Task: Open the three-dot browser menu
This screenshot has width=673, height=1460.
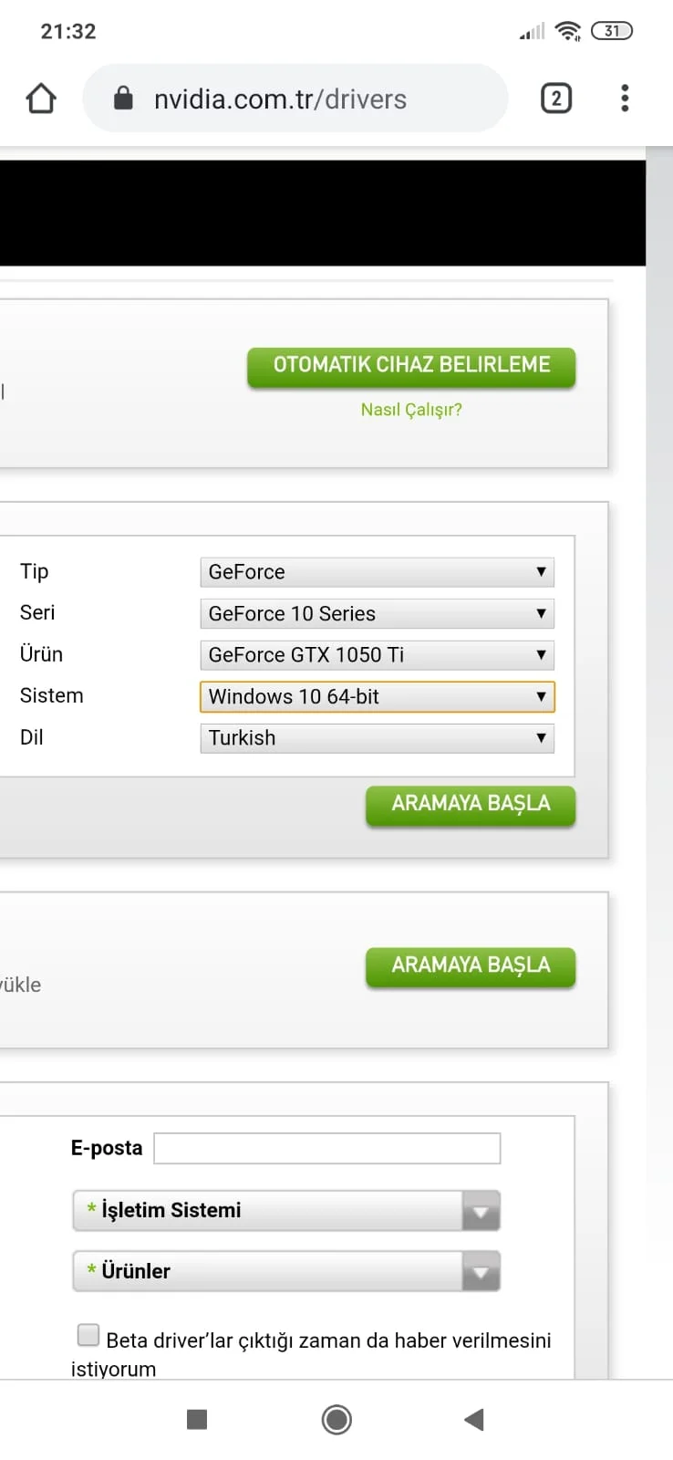Action: click(x=625, y=99)
